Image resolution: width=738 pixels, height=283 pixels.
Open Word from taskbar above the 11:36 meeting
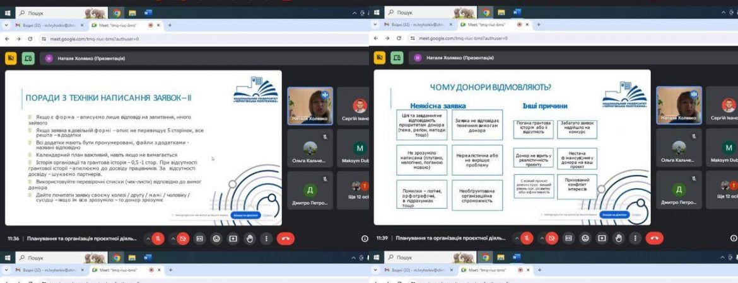pyautogui.click(x=148, y=13)
